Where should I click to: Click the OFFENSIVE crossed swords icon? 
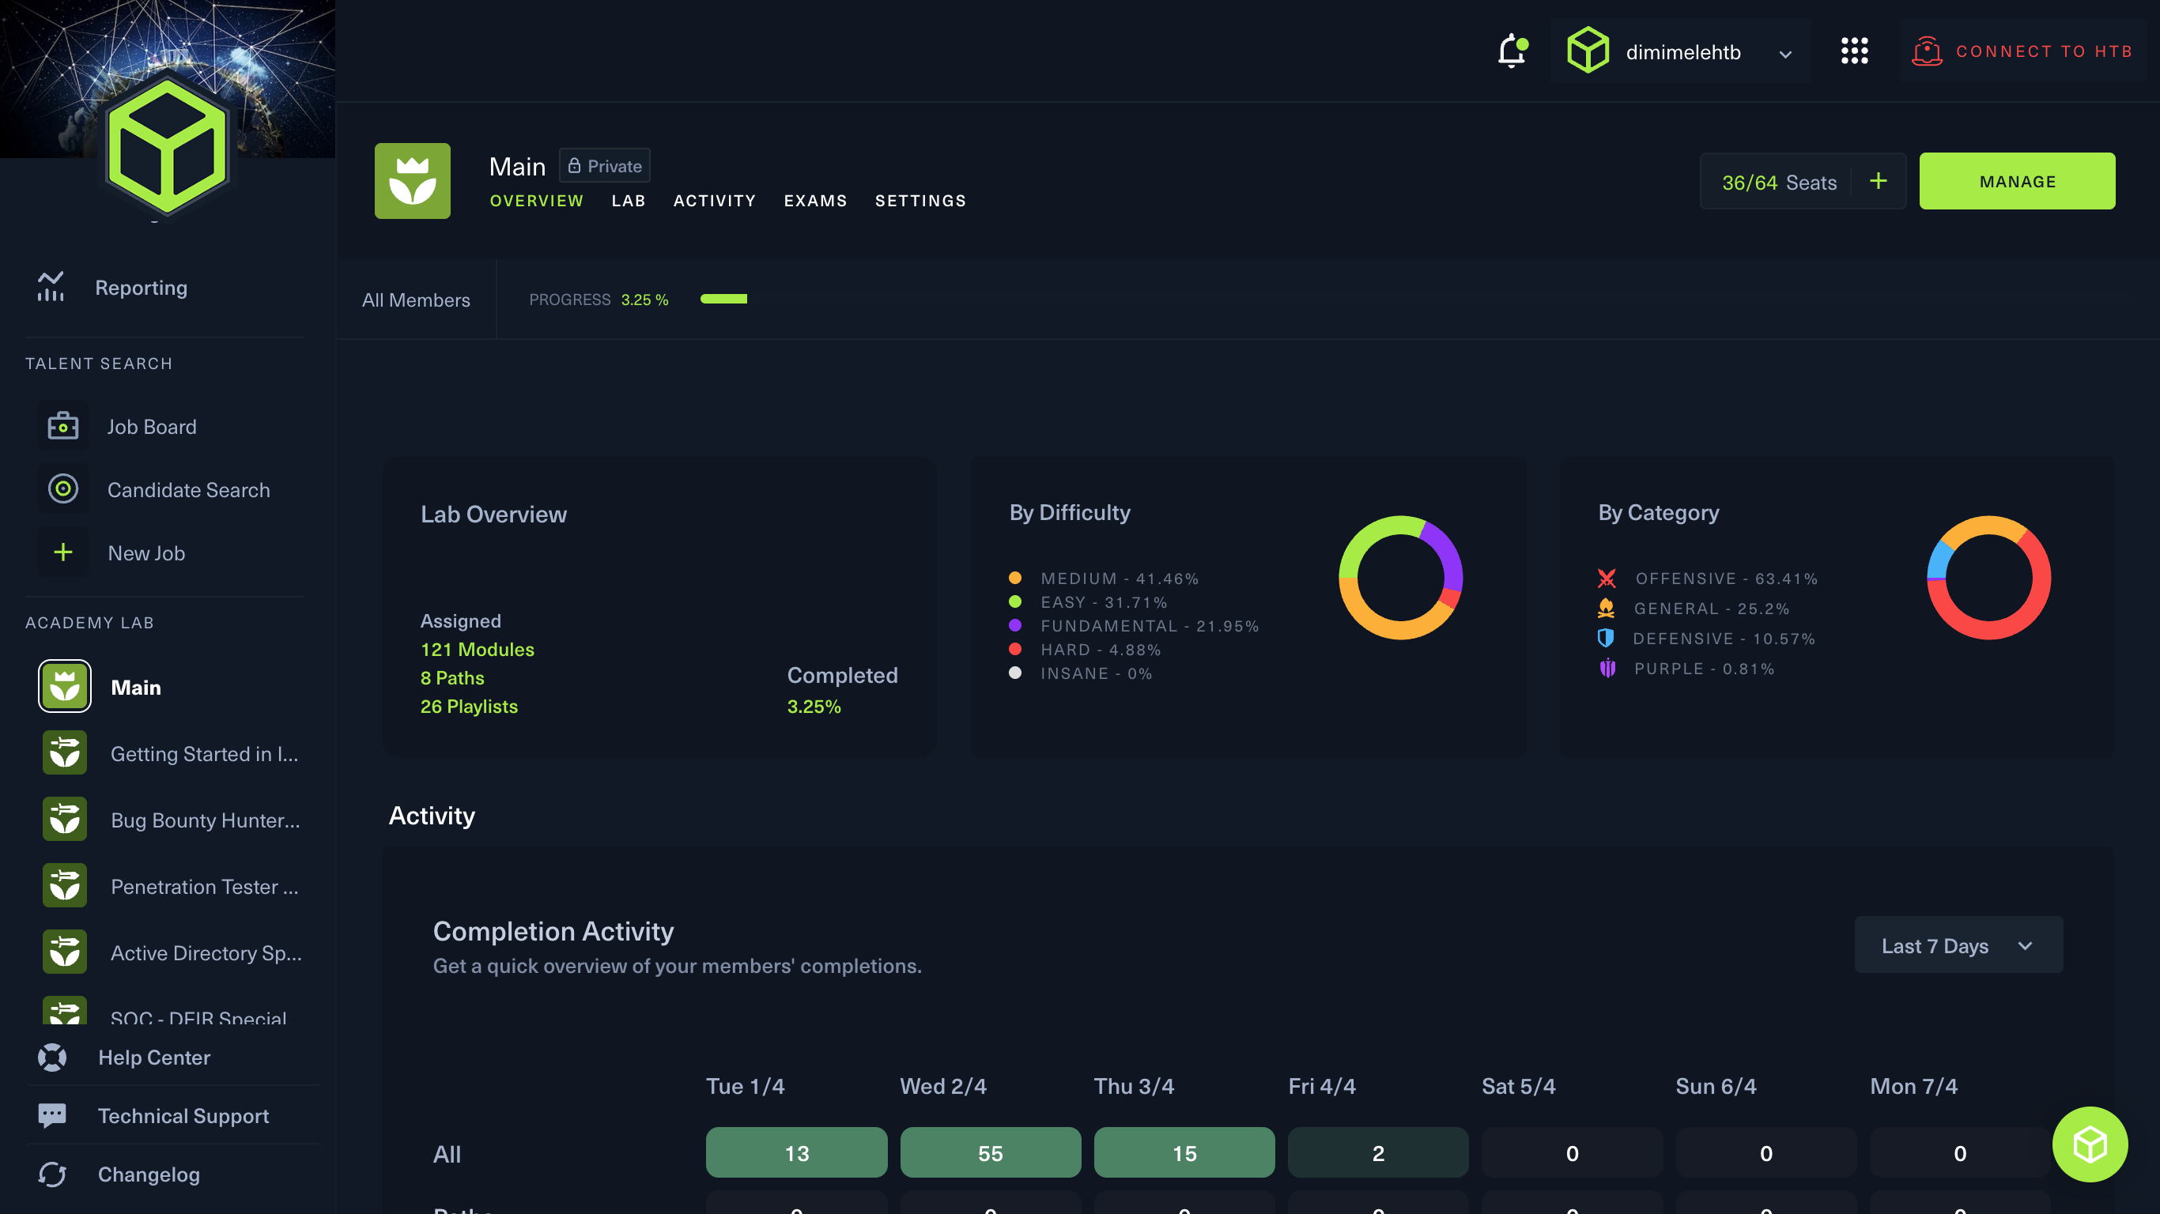pos(1607,578)
